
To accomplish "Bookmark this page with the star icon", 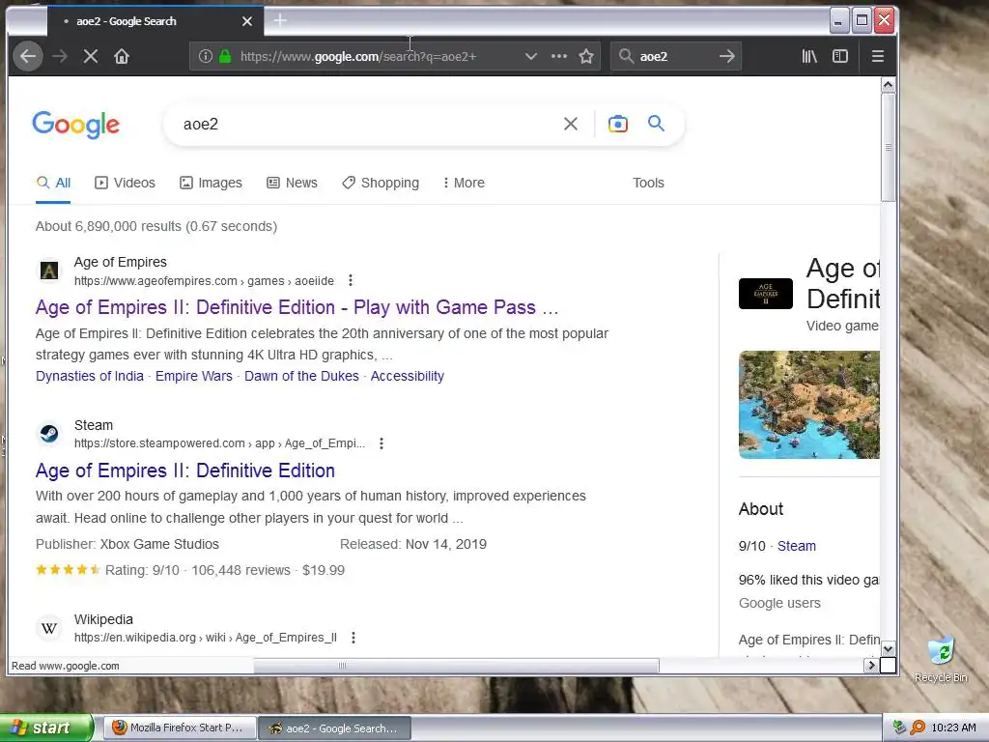I will [x=586, y=56].
